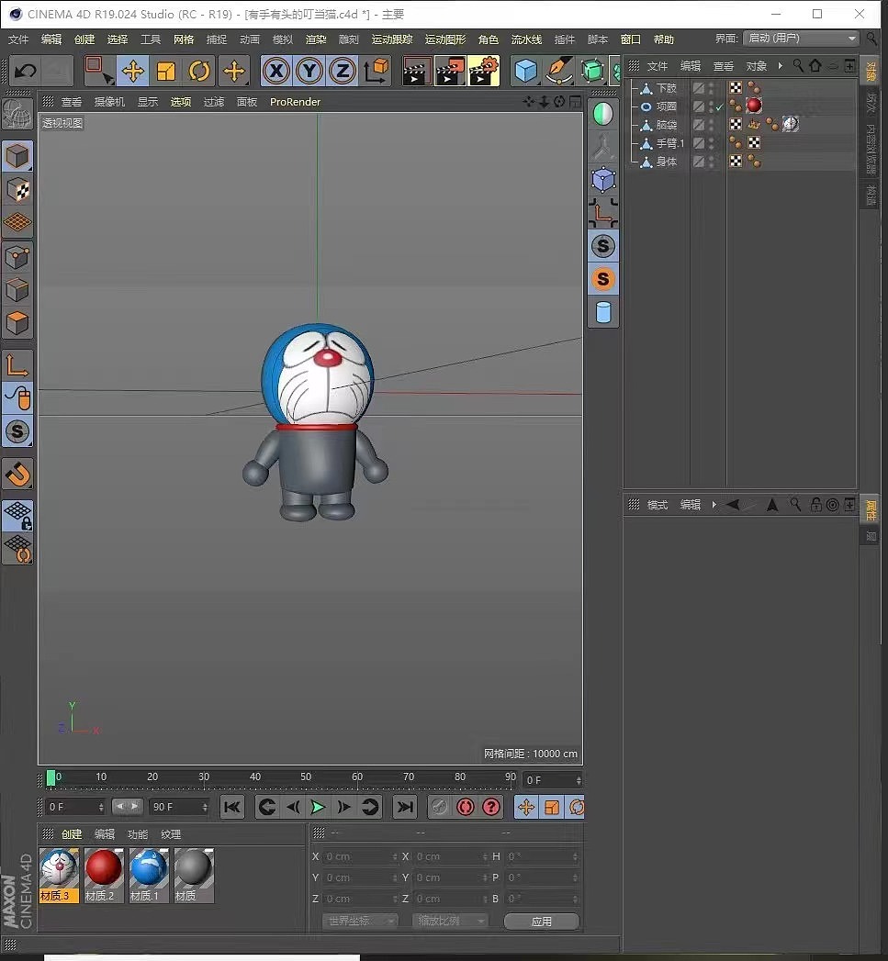
Task: Select the red 材质.2 material
Action: click(x=104, y=876)
